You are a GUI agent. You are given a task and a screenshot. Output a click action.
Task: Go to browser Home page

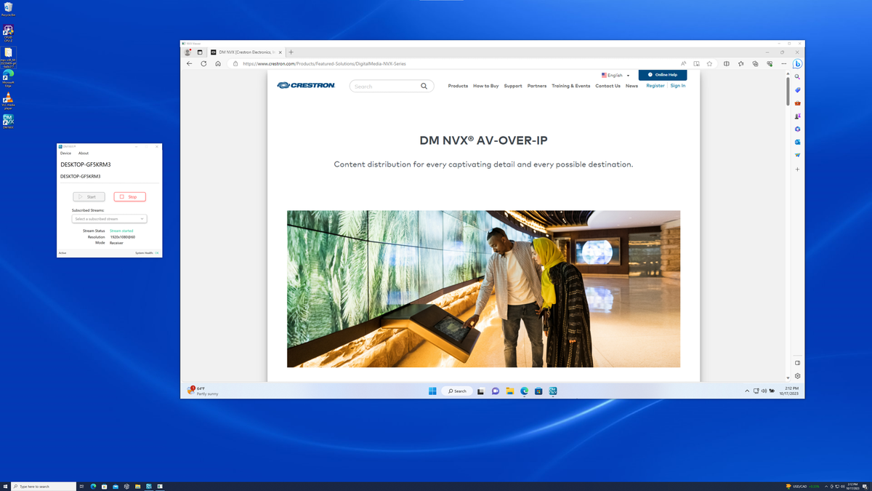218,64
